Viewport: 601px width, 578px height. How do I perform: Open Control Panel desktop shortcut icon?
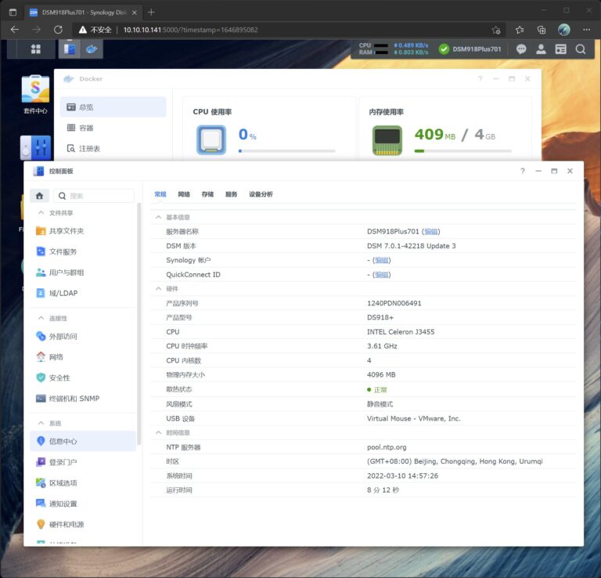(x=35, y=148)
